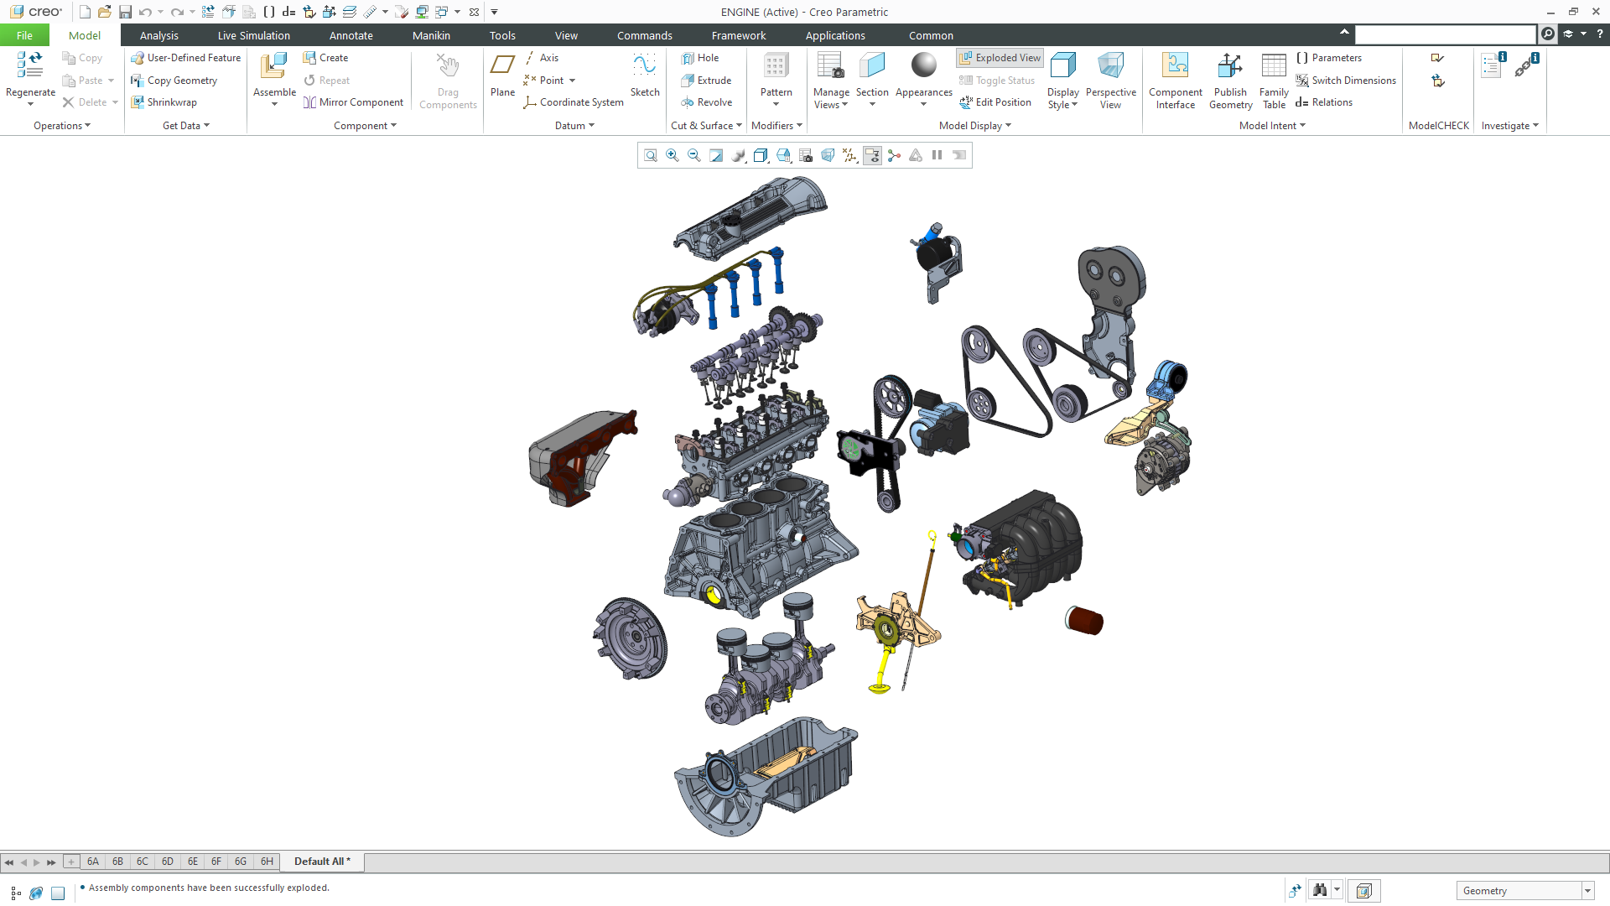Switch to the 6D view tab
The height and width of the screenshot is (906, 1610).
tap(168, 862)
